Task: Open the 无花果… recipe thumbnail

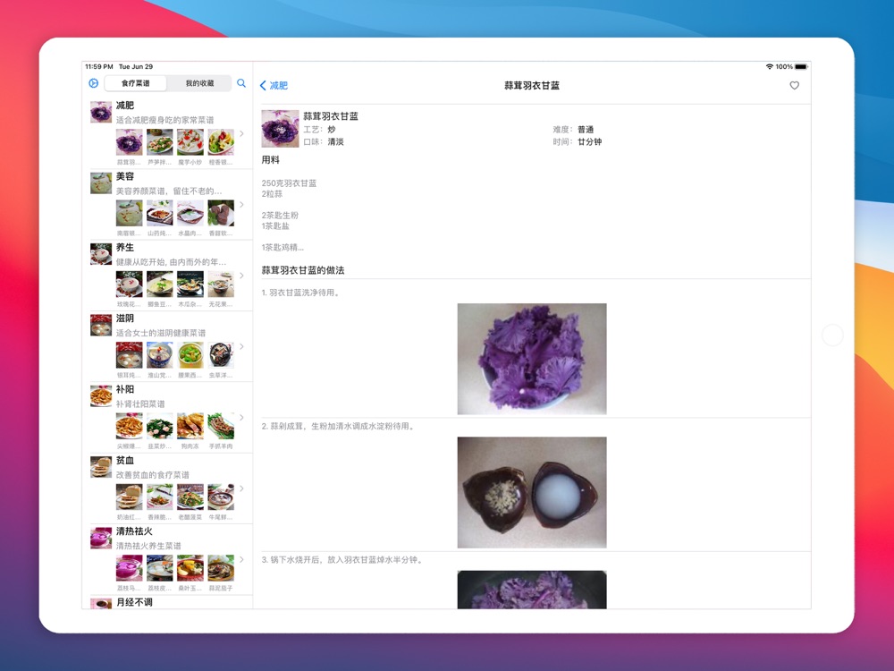Action: 221,285
